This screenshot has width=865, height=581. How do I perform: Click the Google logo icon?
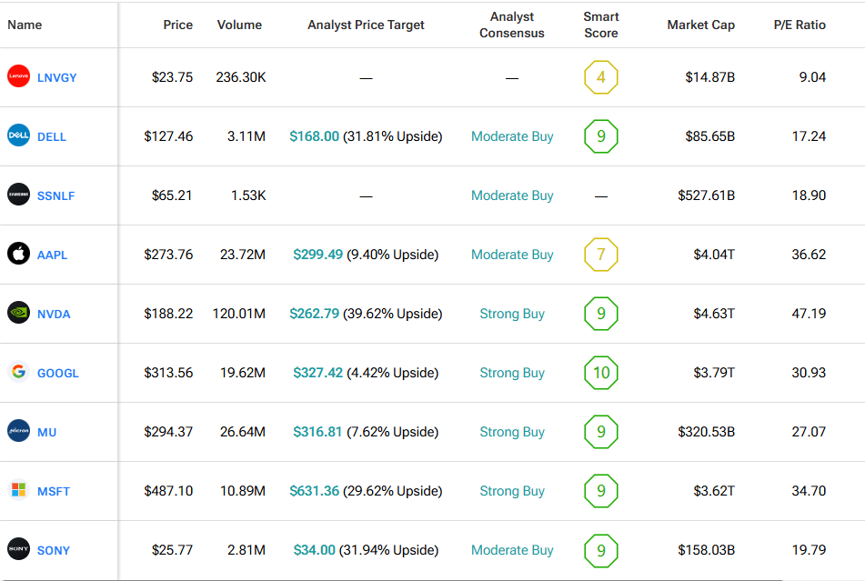pos(18,372)
